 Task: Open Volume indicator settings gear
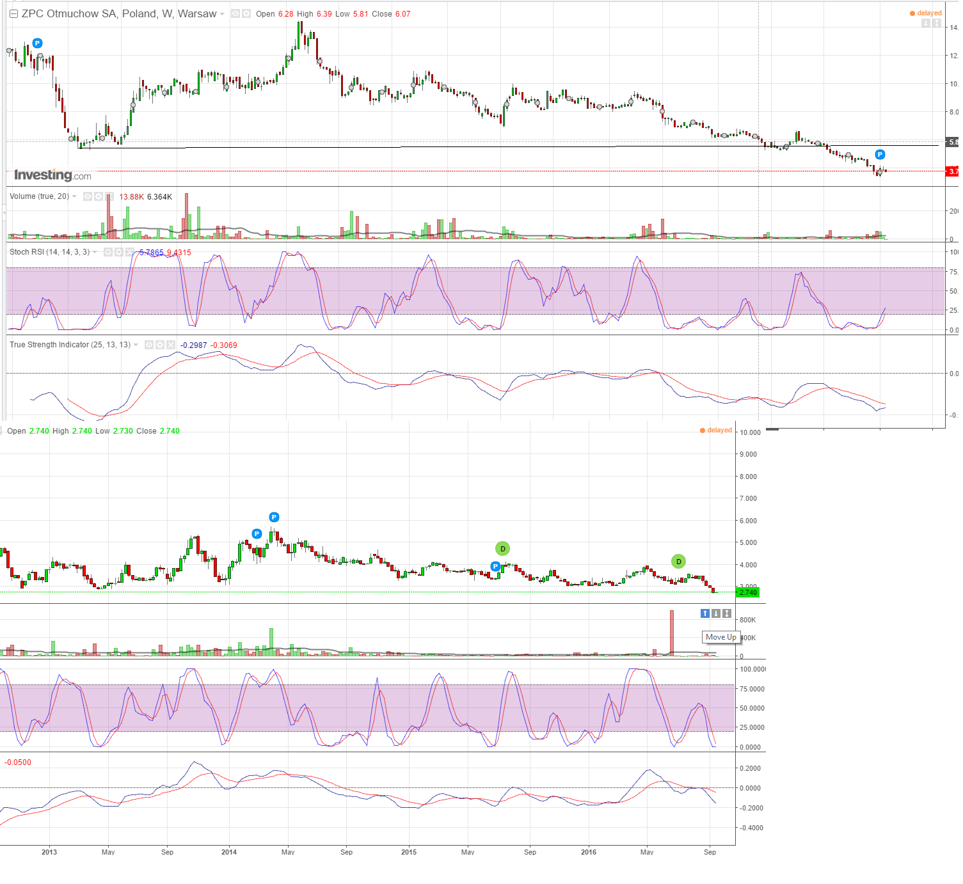[x=99, y=196]
